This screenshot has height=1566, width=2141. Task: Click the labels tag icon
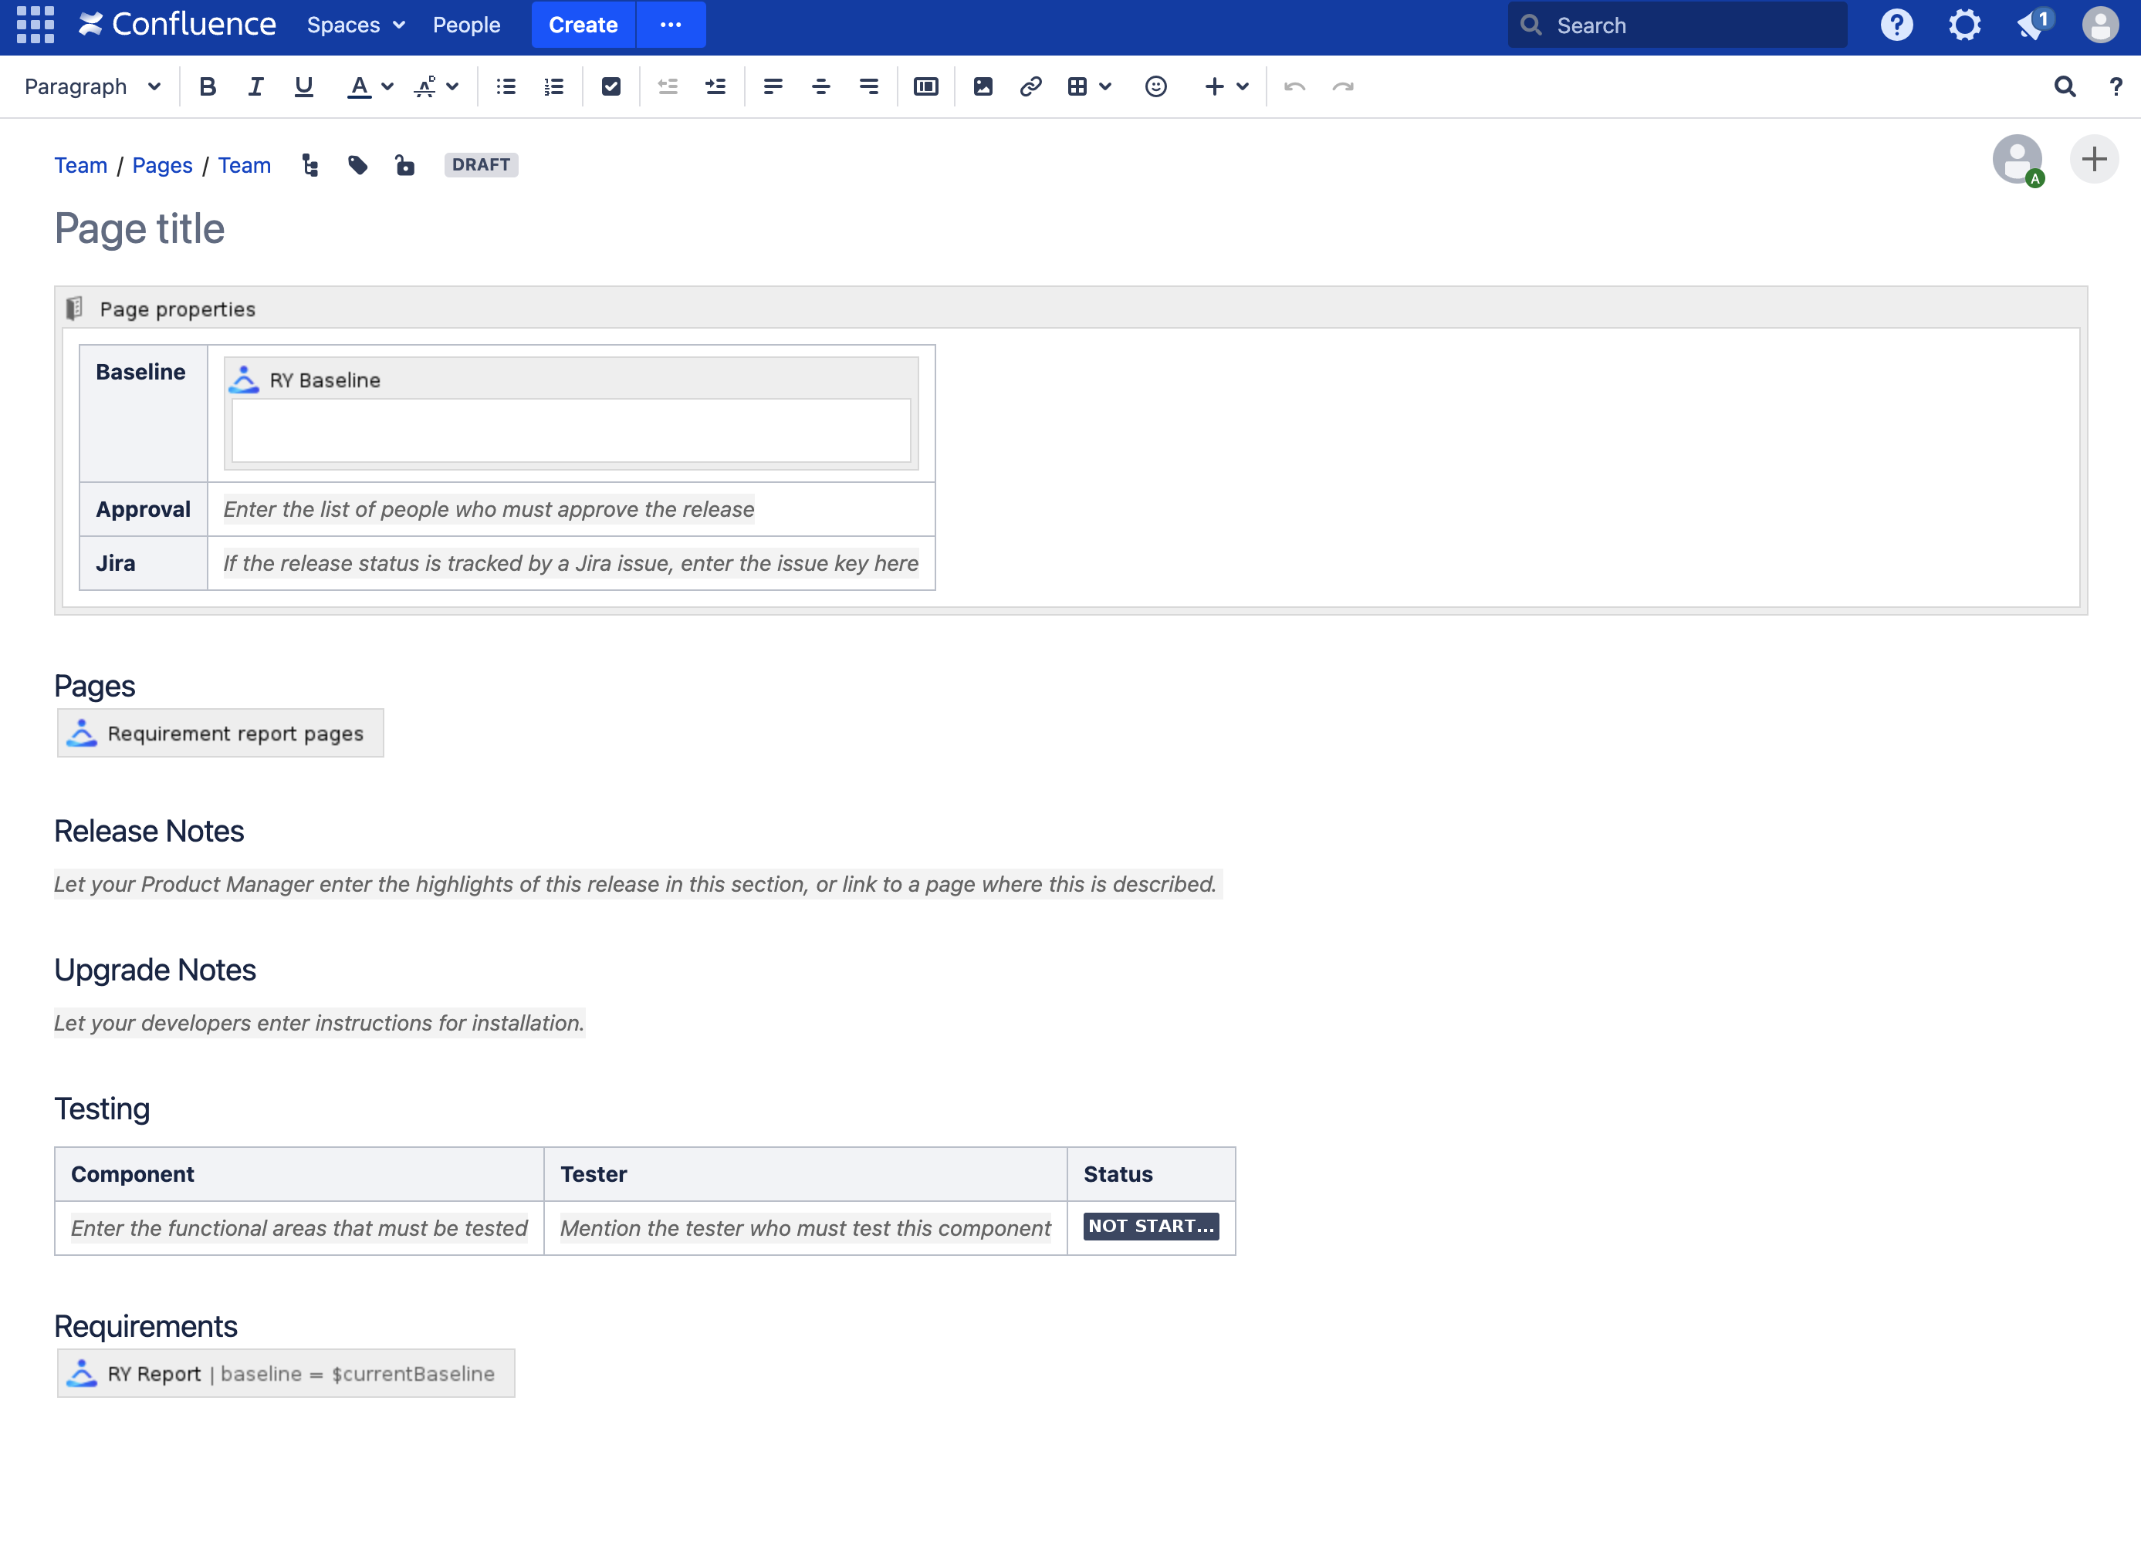pyautogui.click(x=357, y=165)
